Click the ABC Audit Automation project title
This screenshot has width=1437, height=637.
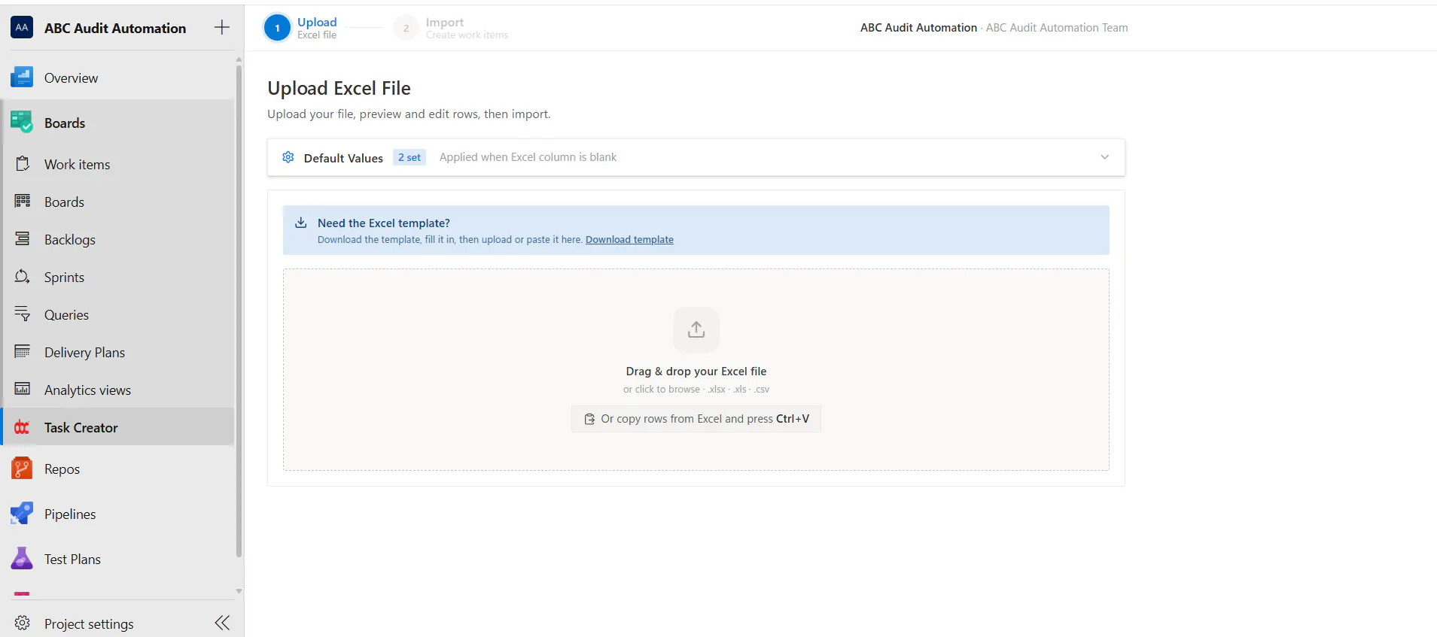click(x=115, y=28)
